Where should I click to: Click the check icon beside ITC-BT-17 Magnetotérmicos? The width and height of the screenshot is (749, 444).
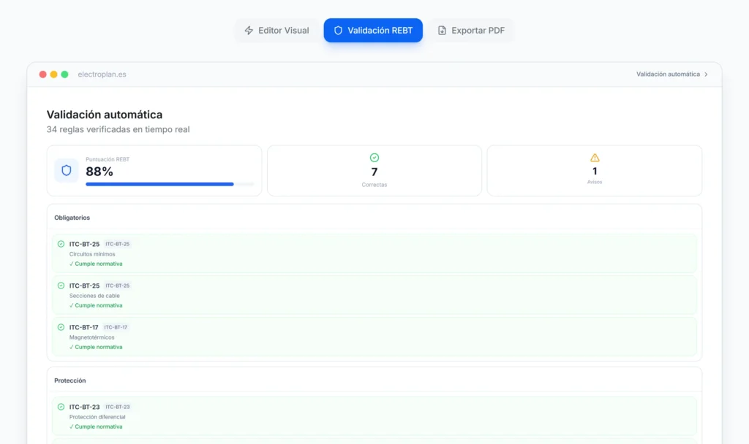pyautogui.click(x=61, y=327)
